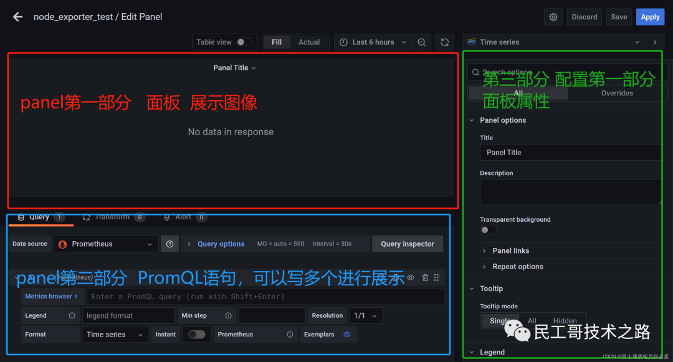Hide query using the eye icon
The image size is (673, 362).
tap(411, 277)
